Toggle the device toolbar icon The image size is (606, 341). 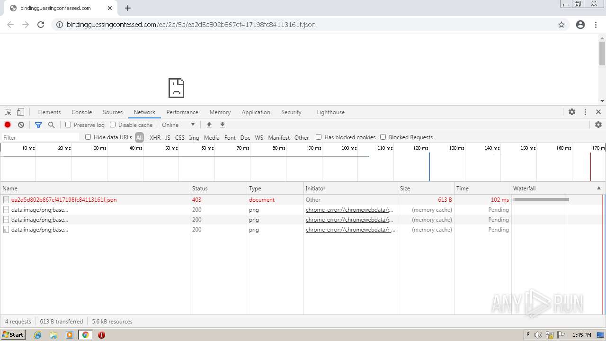(20, 112)
